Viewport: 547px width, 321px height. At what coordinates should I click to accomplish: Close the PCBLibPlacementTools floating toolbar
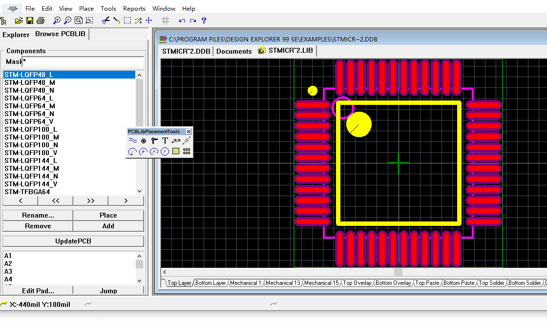189,131
